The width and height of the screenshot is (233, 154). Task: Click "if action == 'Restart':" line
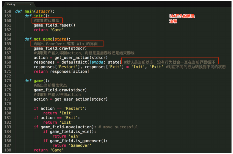tap(60, 108)
